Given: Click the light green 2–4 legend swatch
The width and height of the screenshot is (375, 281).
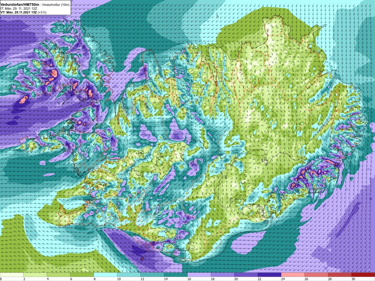Looking at the screenshot, I should pyautogui.click(x=35, y=275).
